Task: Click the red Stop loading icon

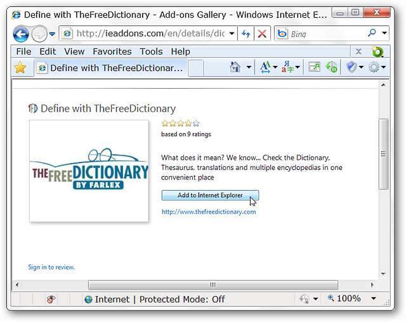Action: point(262,34)
